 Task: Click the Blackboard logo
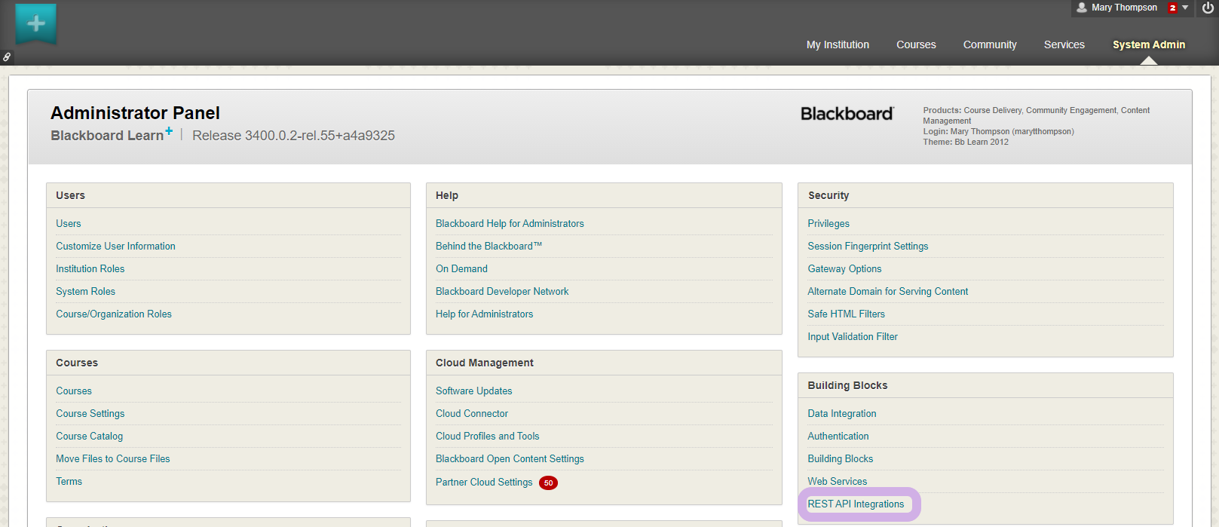pos(847,114)
